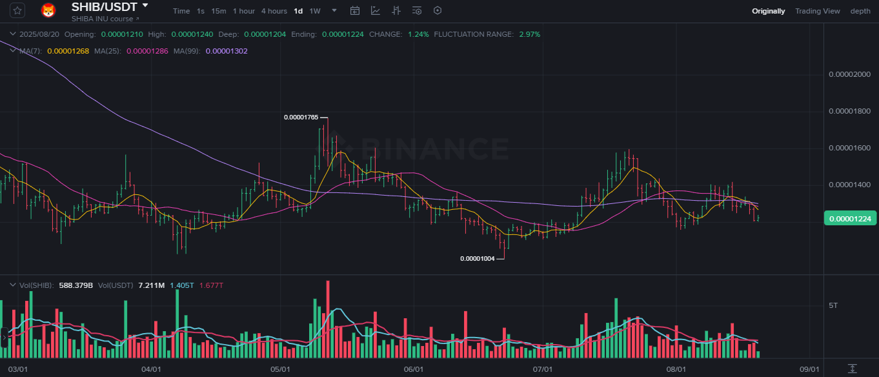Click the MA(7) value 0.00001268
This screenshot has width=879, height=377.
(68, 51)
